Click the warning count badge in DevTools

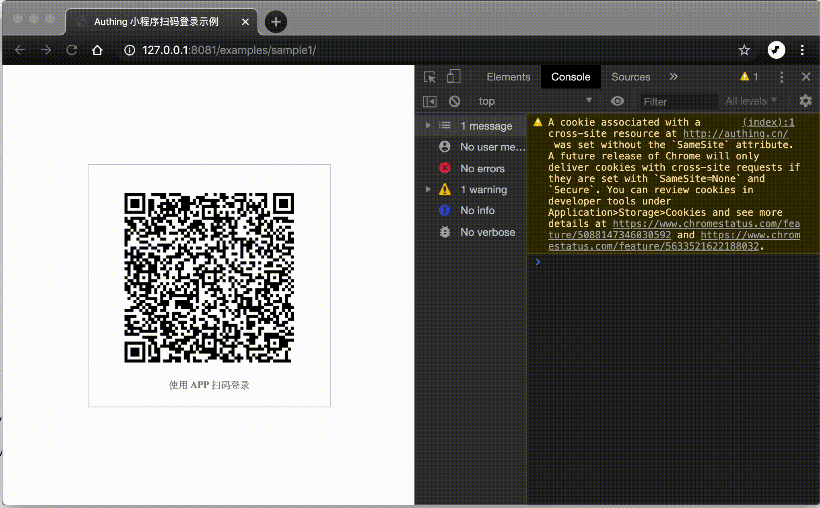pyautogui.click(x=749, y=76)
